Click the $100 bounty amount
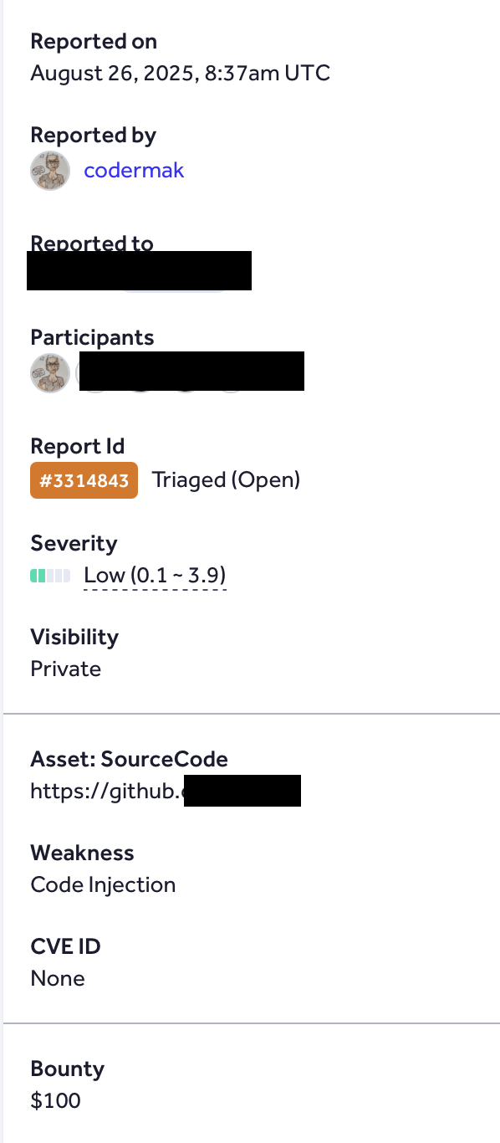500x1143 pixels. [x=55, y=1100]
